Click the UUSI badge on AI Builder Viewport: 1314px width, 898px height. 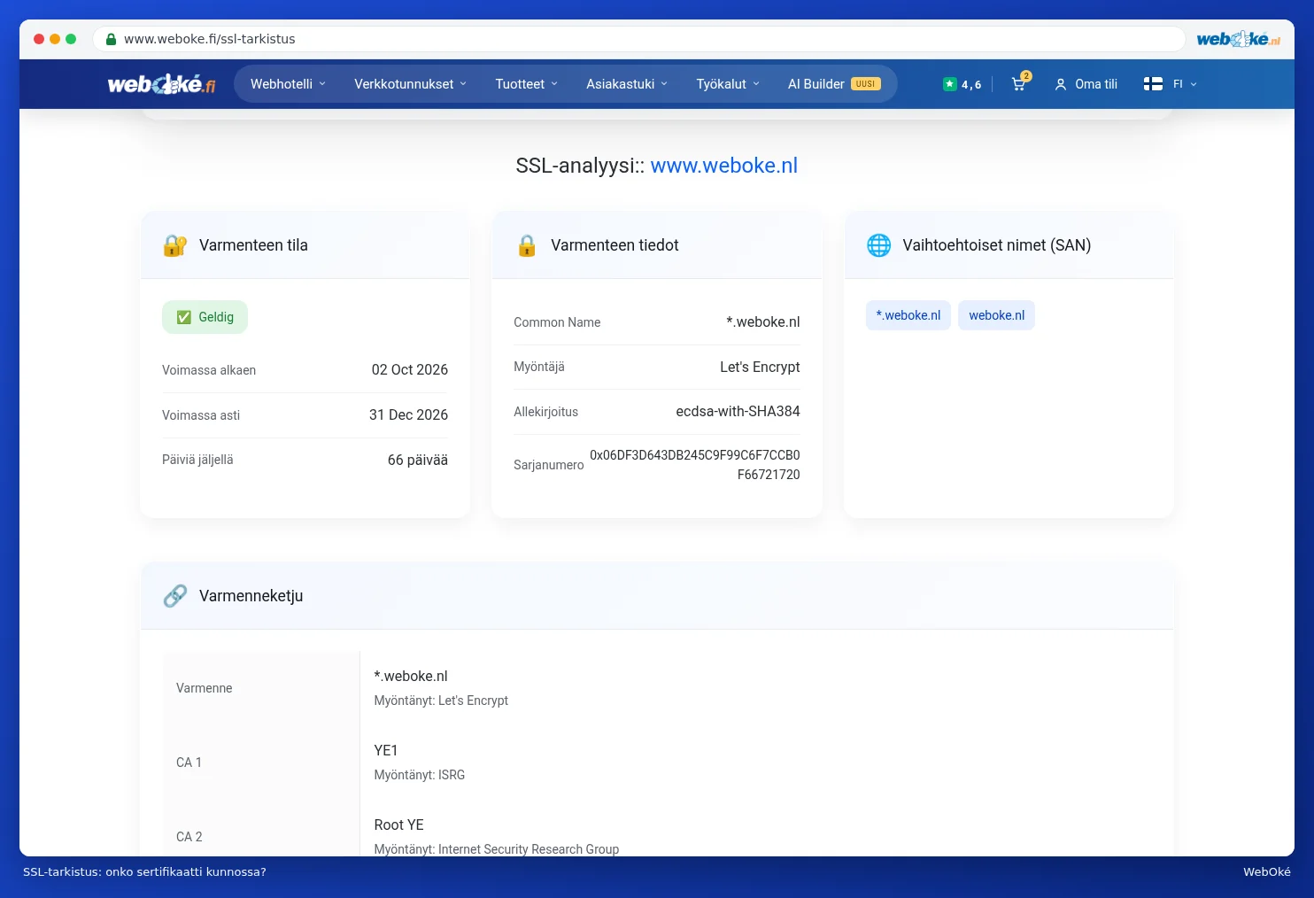pos(866,84)
